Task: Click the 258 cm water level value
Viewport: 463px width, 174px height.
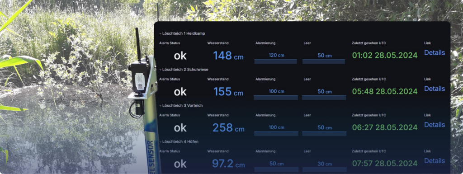Action: point(228,128)
